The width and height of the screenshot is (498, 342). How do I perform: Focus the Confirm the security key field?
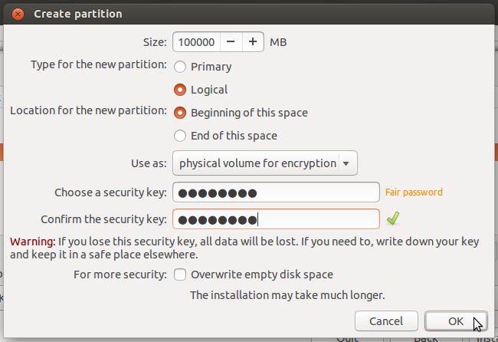(x=276, y=219)
